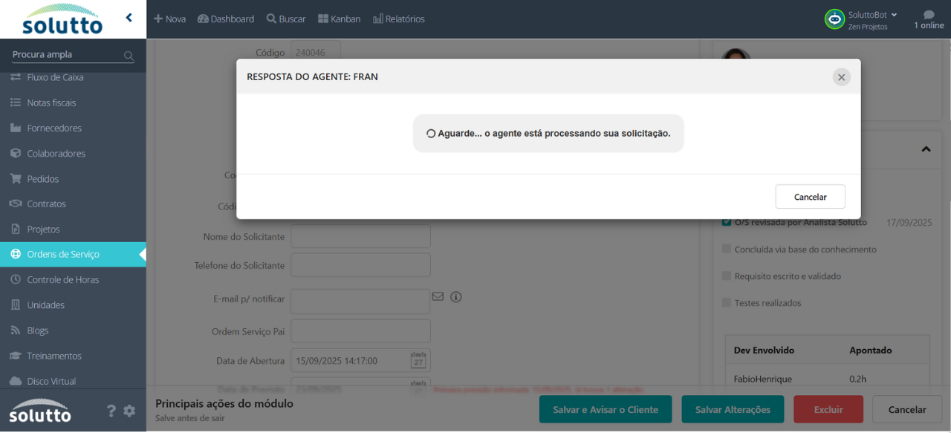Open the settings gear in sidebar footer
This screenshot has height=433, width=951.
(129, 411)
